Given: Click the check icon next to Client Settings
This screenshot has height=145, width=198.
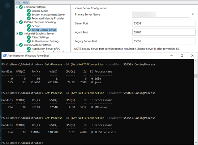Looking at the screenshot, I should click(x=29, y=37).
